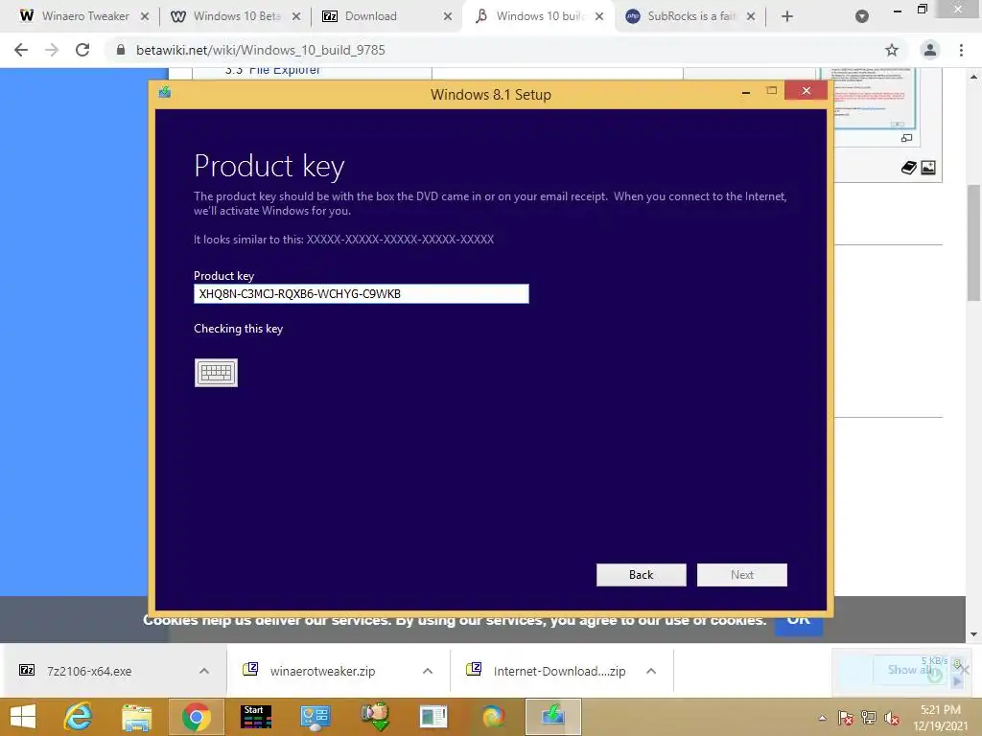982x736 pixels.
Task: Close the Download tab
Action: 448,16
